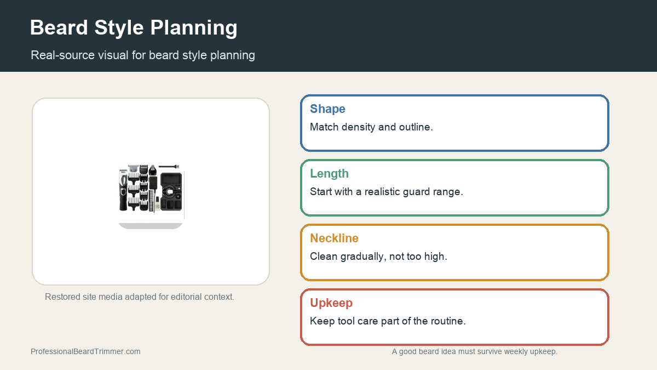Click Keep tool care part of routine
The image size is (657, 370).
pyautogui.click(x=388, y=321)
